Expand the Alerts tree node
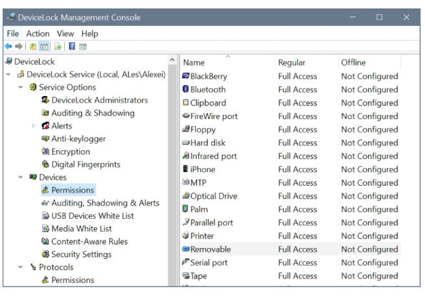 point(33,126)
